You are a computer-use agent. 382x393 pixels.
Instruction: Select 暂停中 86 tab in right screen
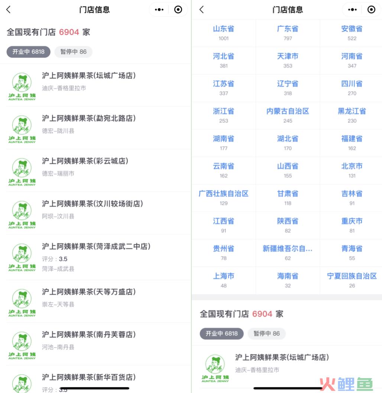[x=266, y=333]
